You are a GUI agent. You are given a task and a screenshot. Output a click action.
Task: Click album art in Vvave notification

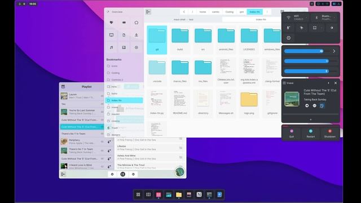pyautogui.click(x=292, y=99)
